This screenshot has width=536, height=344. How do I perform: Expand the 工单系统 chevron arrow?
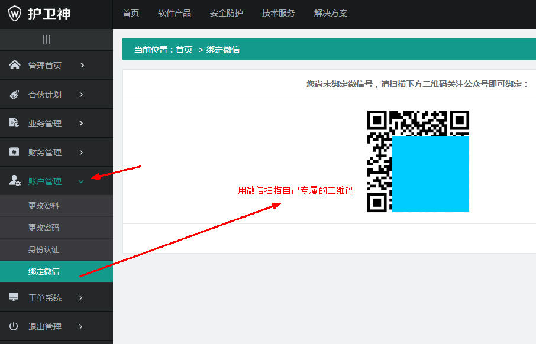(x=80, y=298)
